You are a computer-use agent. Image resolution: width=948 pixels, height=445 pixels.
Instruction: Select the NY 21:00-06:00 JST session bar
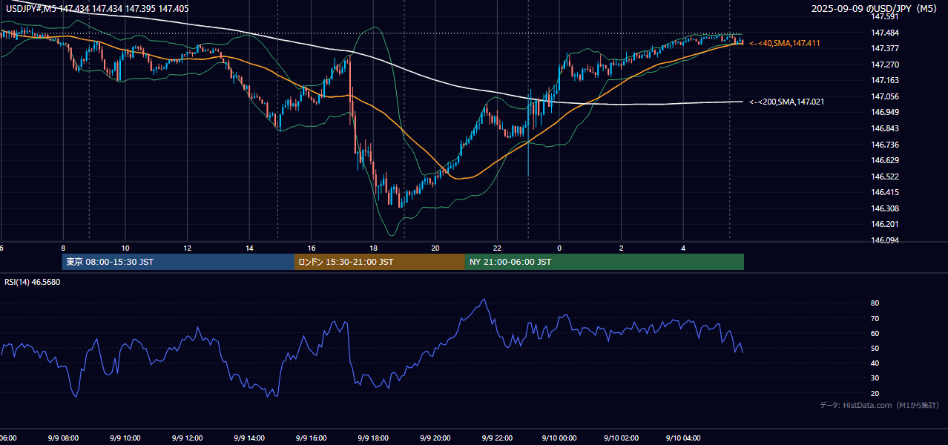[605, 262]
